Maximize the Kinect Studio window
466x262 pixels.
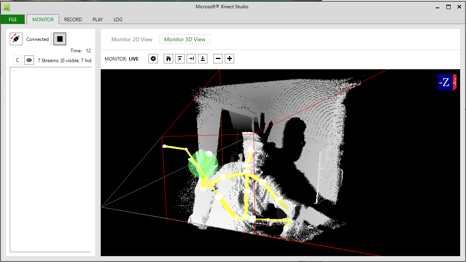pos(448,7)
